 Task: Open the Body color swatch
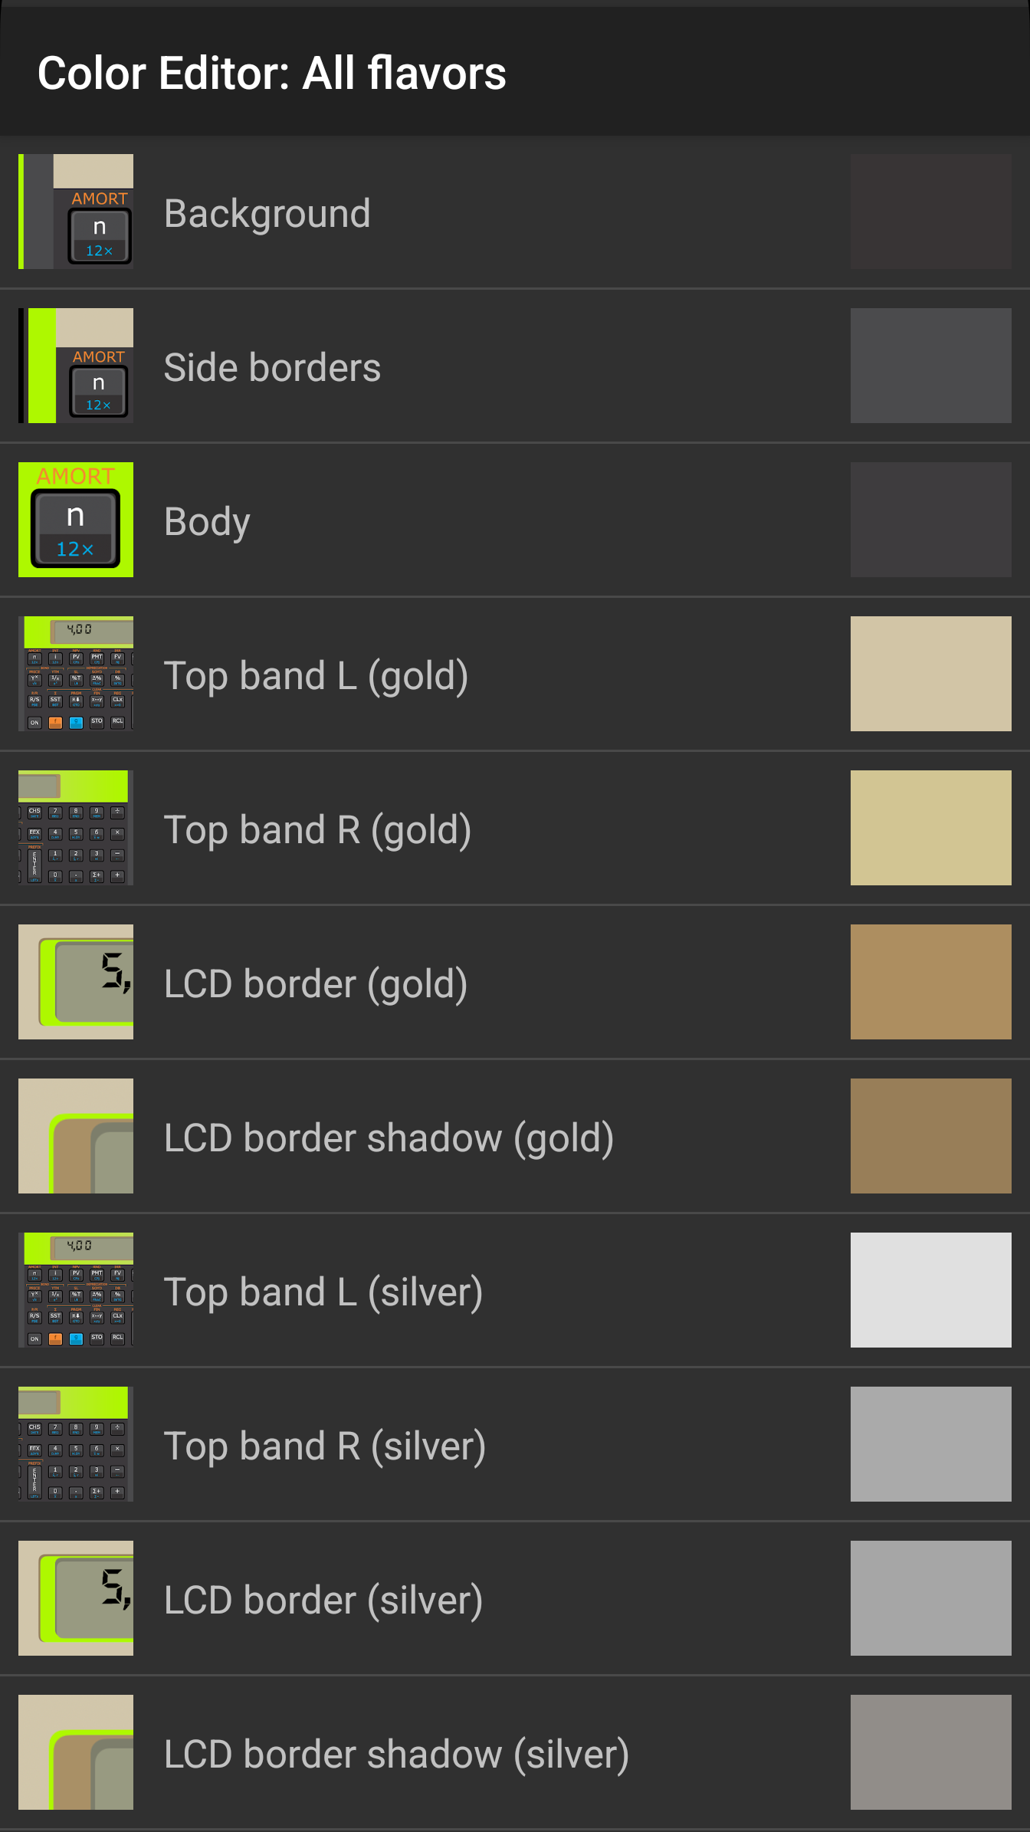tap(931, 520)
